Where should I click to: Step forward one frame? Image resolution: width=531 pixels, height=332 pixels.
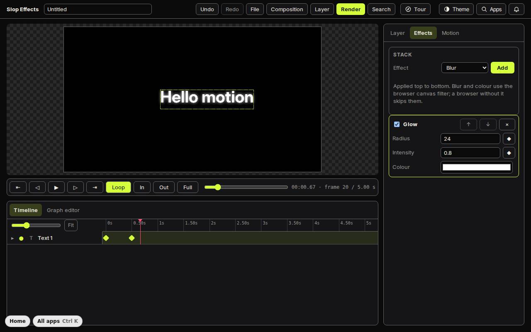[76, 187]
